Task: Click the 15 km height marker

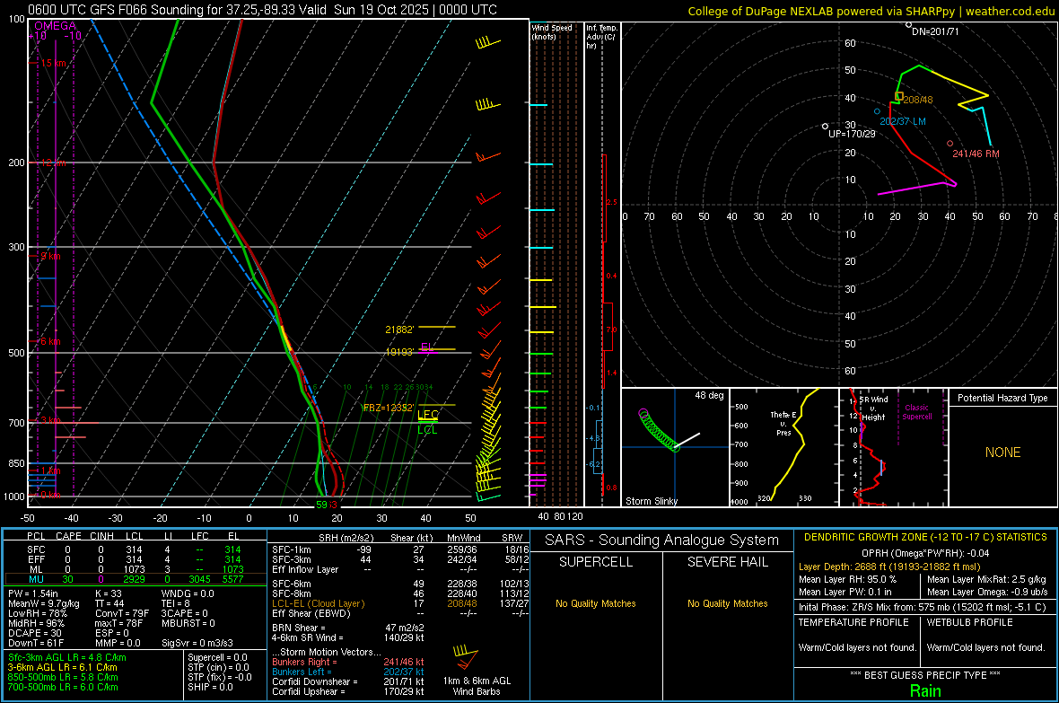Action: (x=53, y=63)
